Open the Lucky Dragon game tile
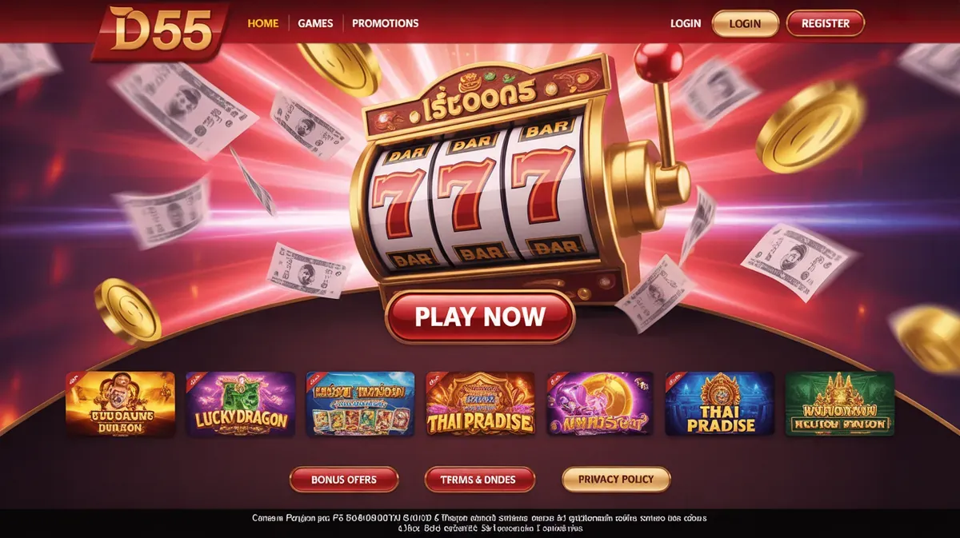This screenshot has width=960, height=538. point(240,403)
